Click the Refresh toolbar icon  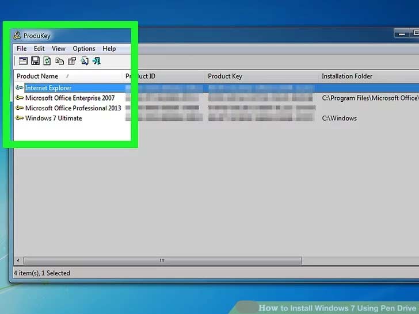coord(47,61)
